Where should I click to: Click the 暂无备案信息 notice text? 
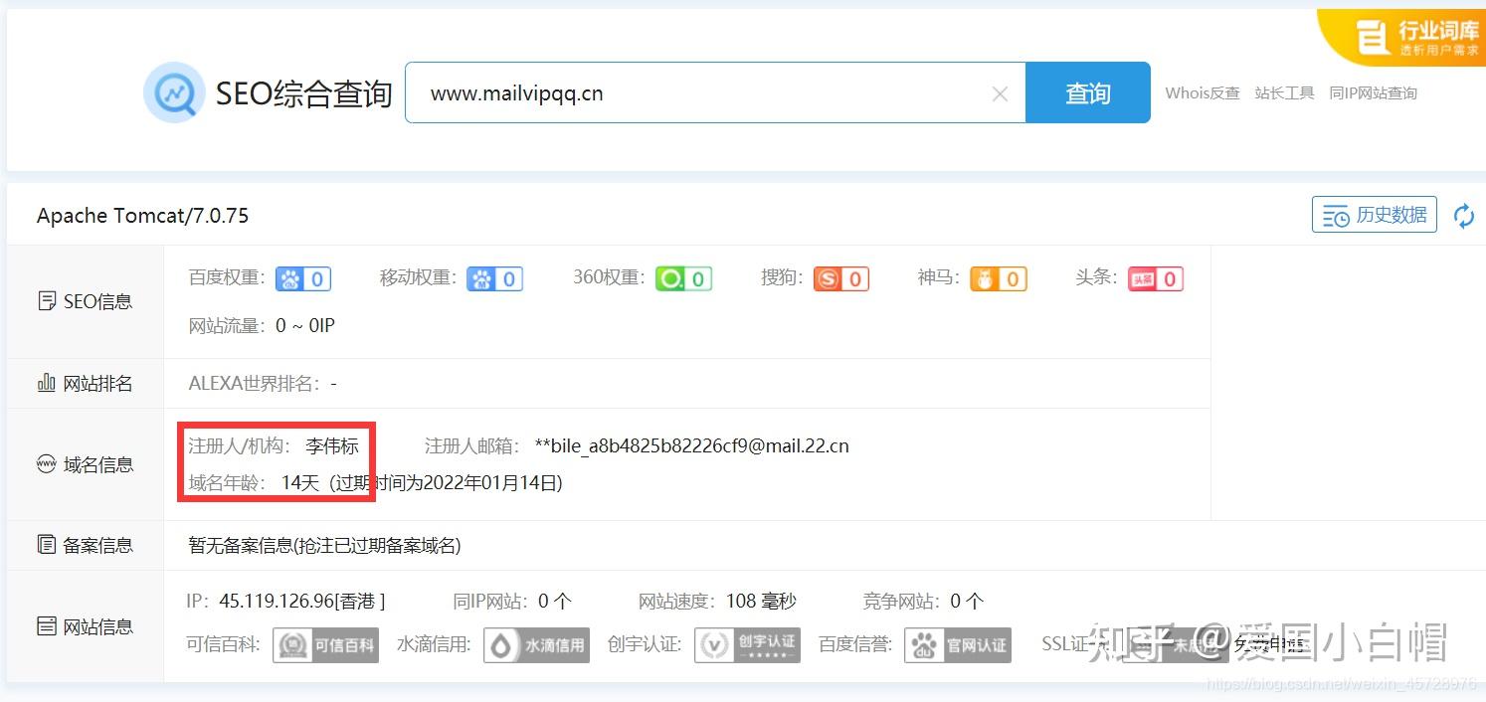324,545
